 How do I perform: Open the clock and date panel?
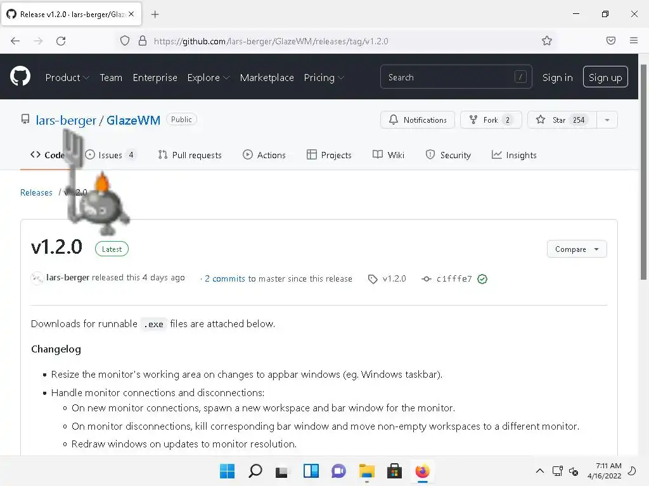(604, 471)
